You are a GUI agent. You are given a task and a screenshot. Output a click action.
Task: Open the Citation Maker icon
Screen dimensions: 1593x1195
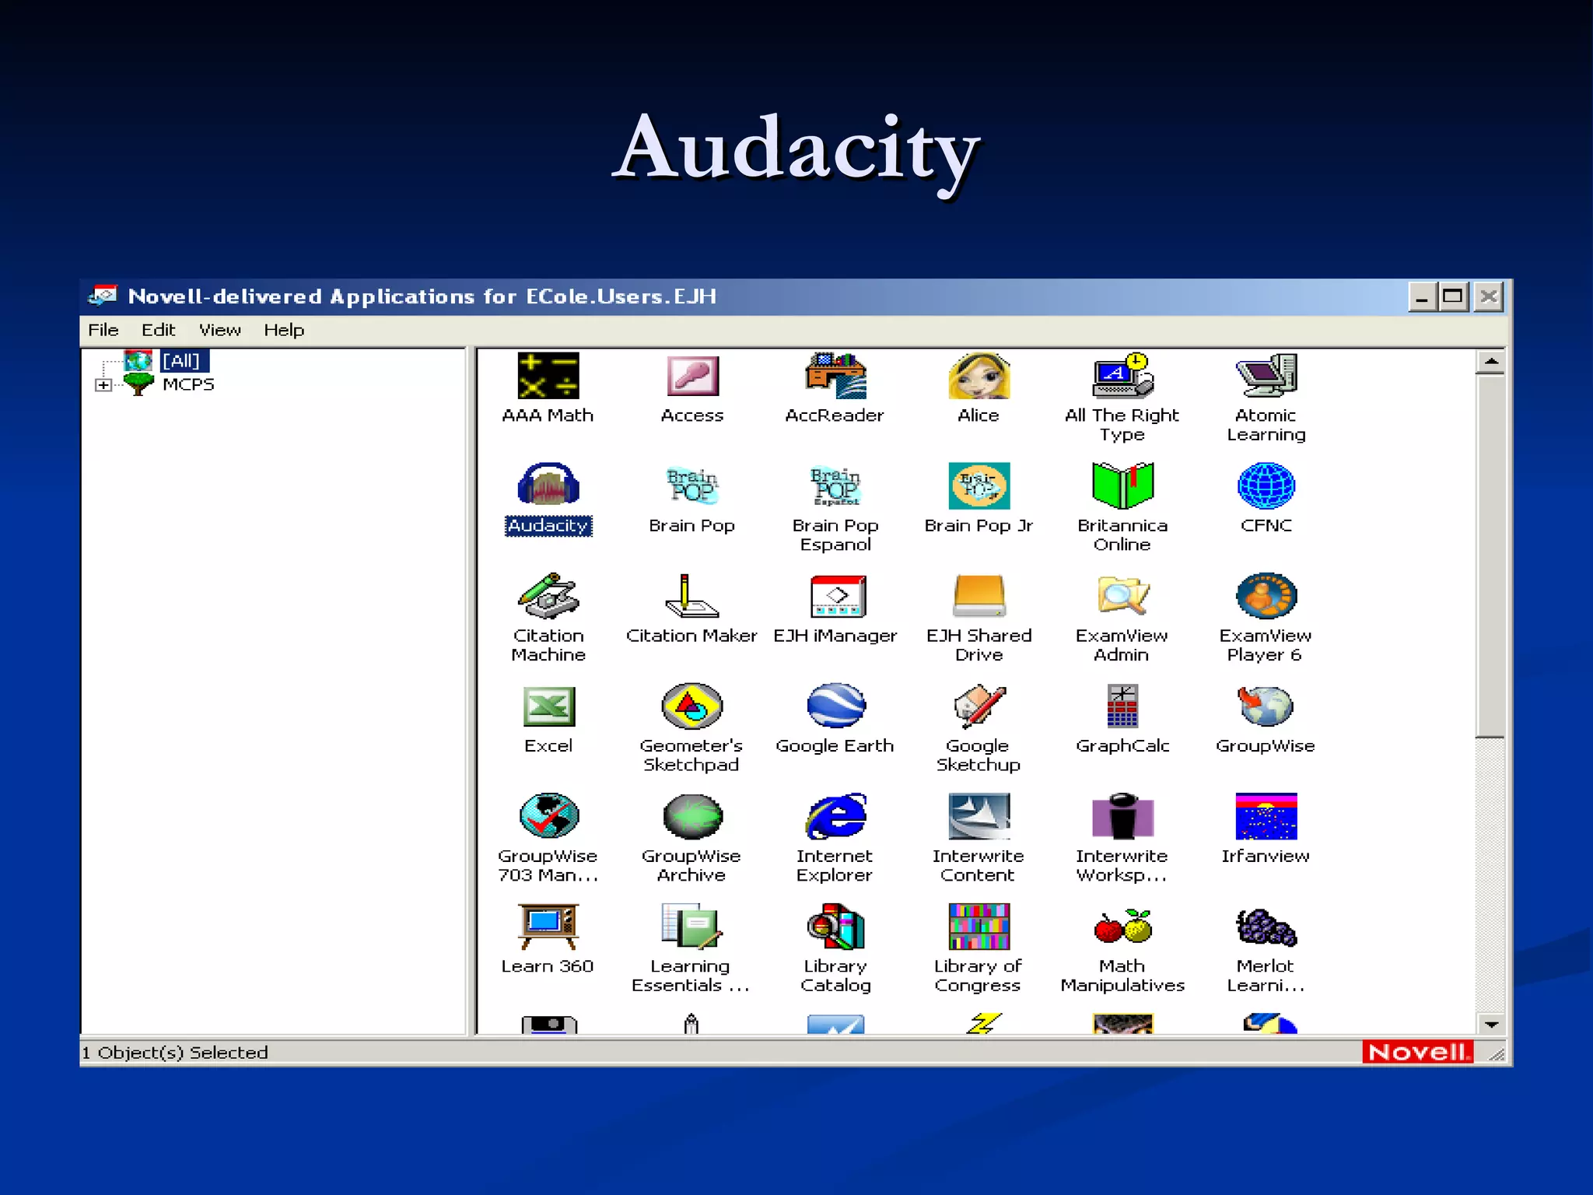pos(691,596)
